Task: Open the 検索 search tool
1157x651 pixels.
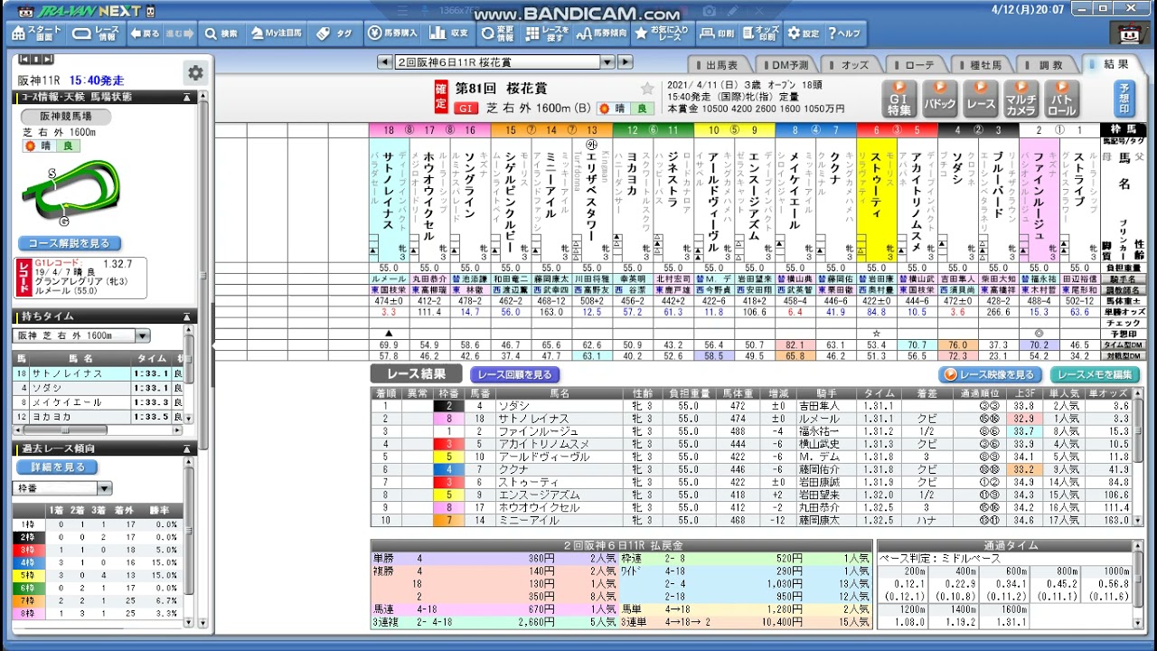Action: click(x=221, y=33)
